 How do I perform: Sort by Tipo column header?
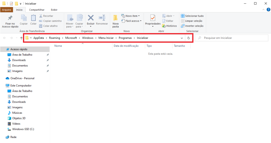149,46
